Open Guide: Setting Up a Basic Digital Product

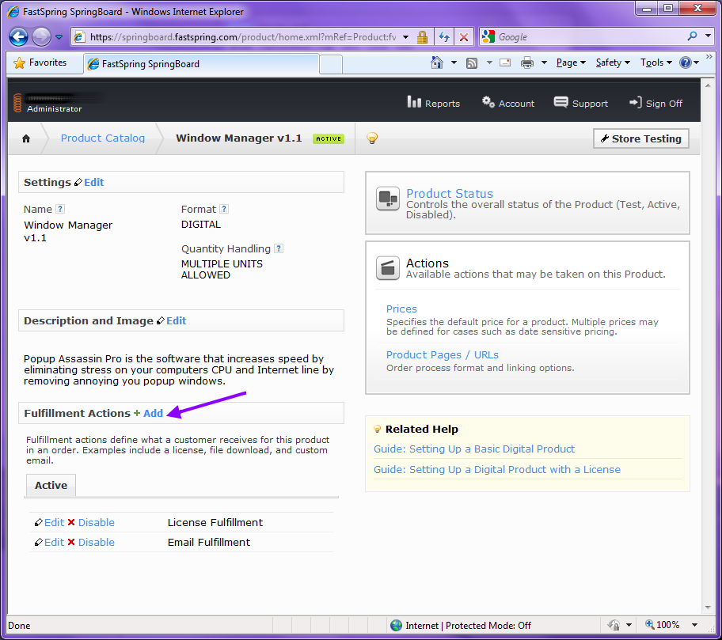pyautogui.click(x=473, y=449)
